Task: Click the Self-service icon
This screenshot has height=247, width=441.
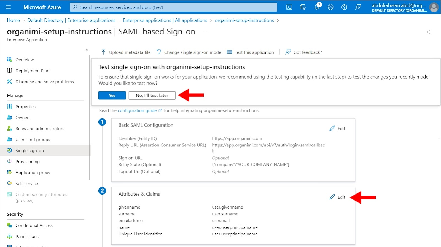Action: 9,183
